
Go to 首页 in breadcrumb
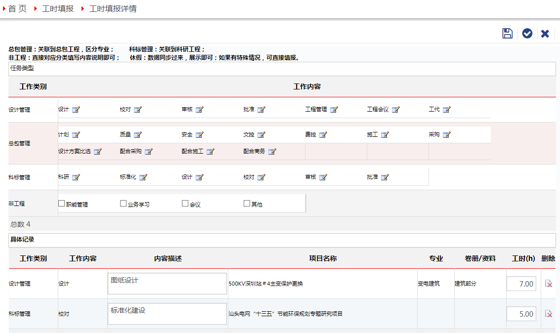(x=17, y=9)
